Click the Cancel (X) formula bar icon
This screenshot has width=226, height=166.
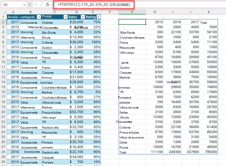[x=35, y=4]
